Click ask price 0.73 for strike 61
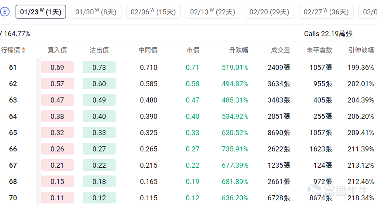The image size is (377, 205). [x=99, y=67]
